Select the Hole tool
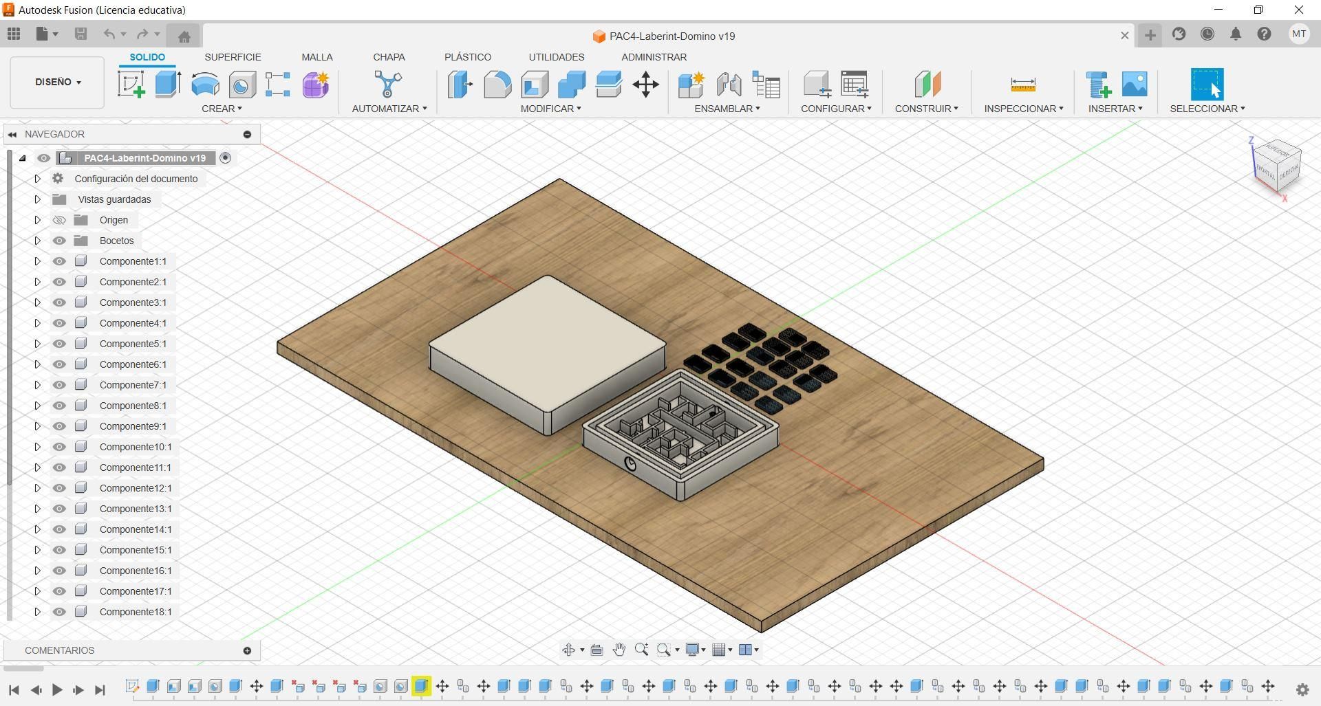This screenshot has height=706, width=1321. (241, 85)
